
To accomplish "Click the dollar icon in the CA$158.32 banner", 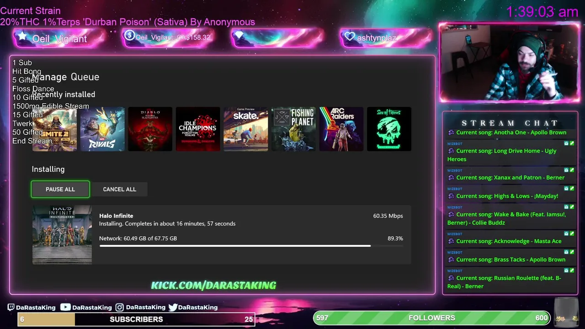I will click(129, 35).
